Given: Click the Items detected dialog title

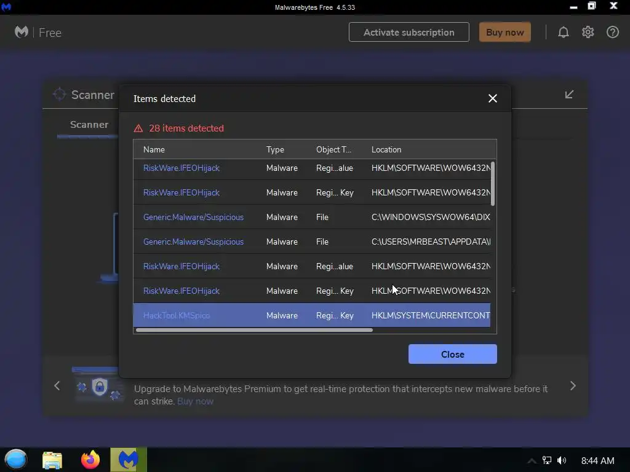Looking at the screenshot, I should [x=164, y=99].
